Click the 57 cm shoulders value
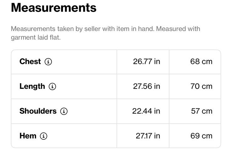This screenshot has height=157, width=232. click(202, 111)
